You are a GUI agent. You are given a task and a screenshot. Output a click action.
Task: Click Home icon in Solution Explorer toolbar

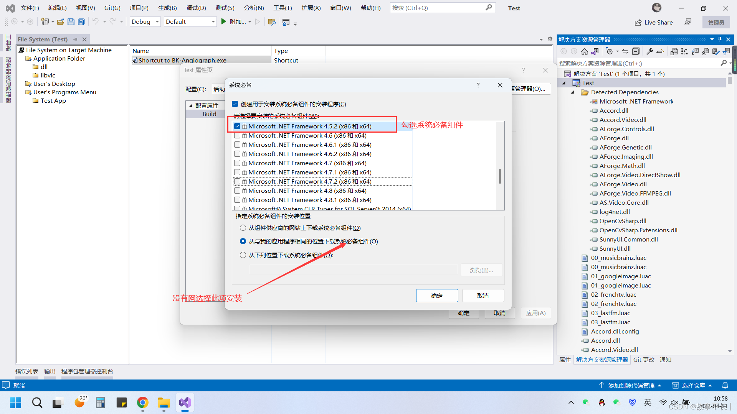point(584,51)
